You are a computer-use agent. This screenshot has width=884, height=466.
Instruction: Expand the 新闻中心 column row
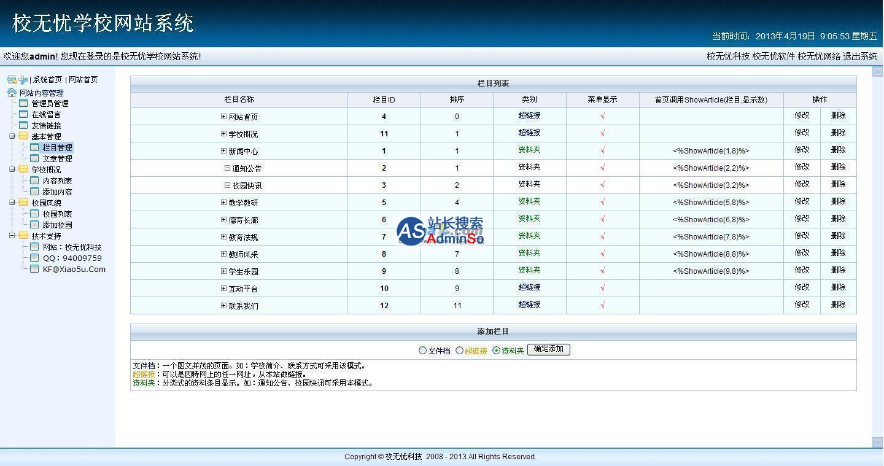[x=223, y=150]
